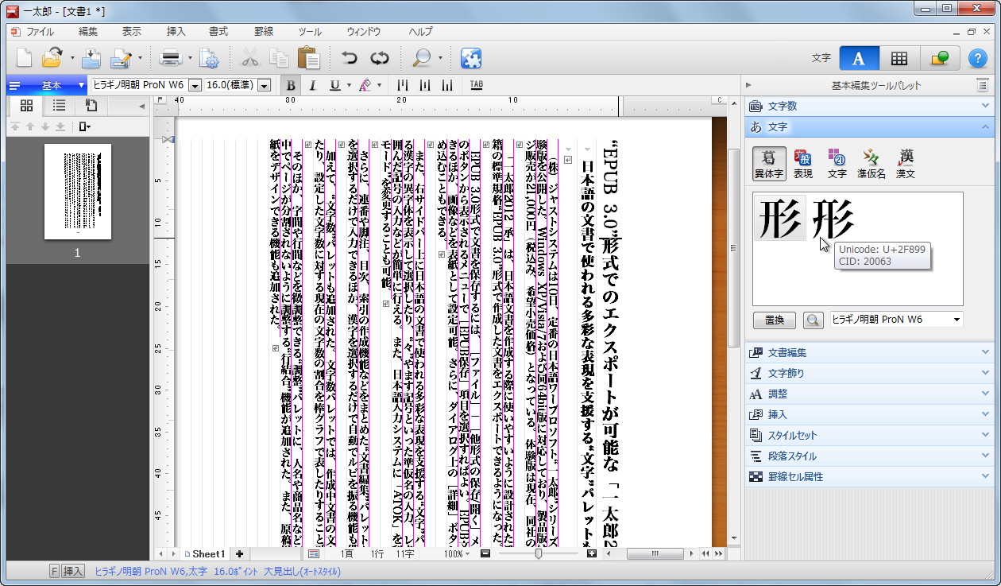Expand the 文字飾り panel
Screen dimensions: 1001x586
(x=869, y=373)
